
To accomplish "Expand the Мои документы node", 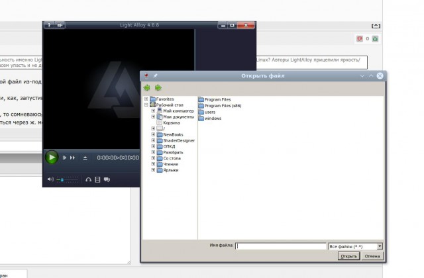I will (x=153, y=116).
